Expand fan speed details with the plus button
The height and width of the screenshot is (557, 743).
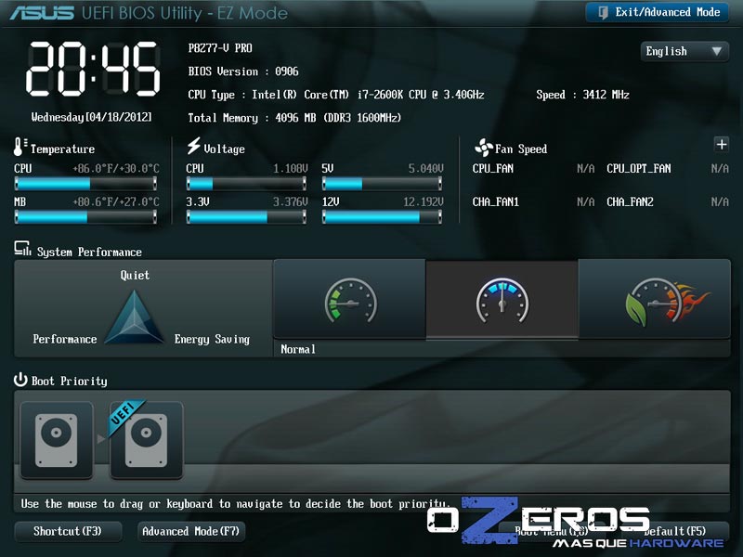pyautogui.click(x=722, y=144)
